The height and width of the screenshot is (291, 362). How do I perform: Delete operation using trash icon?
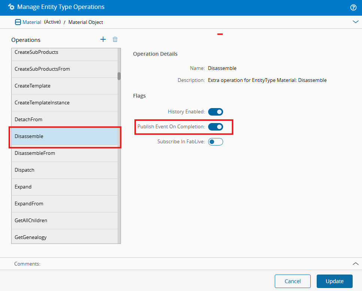(115, 39)
